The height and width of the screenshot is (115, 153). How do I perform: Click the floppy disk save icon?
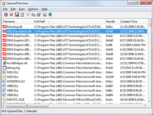pos(17,15)
